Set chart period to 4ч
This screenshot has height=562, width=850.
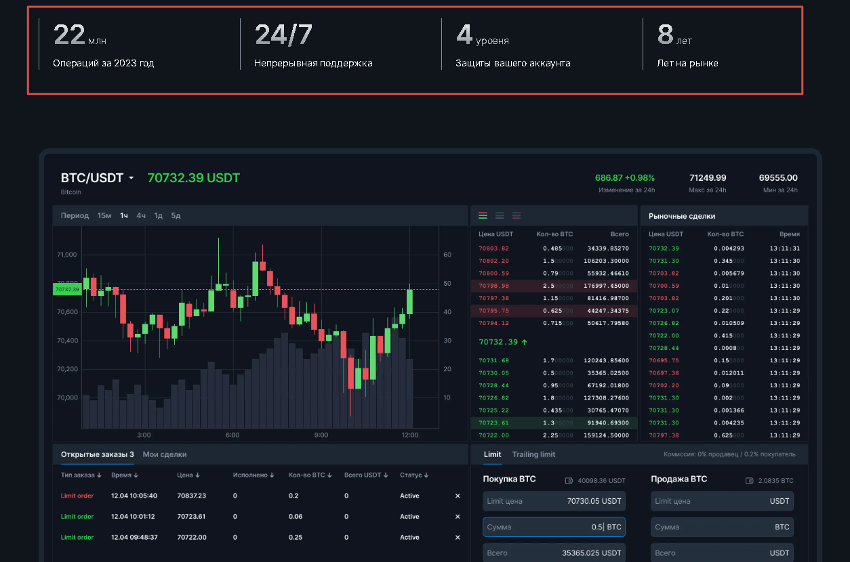141,216
